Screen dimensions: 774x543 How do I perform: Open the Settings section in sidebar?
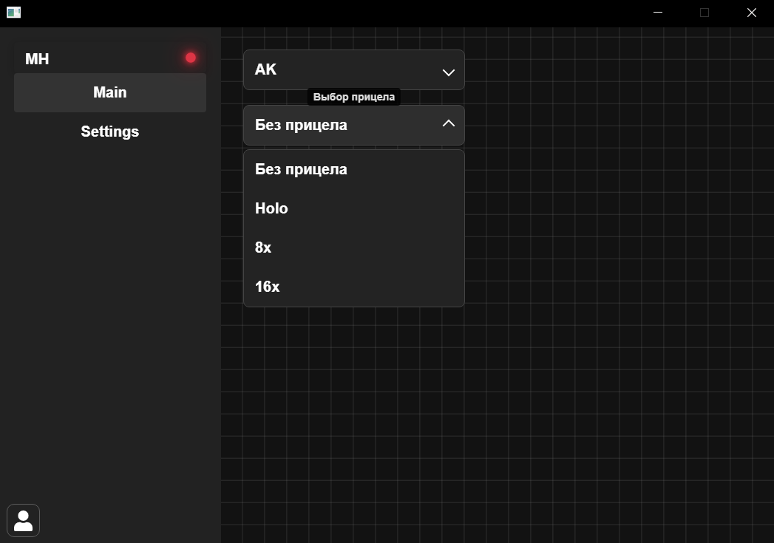pyautogui.click(x=109, y=132)
